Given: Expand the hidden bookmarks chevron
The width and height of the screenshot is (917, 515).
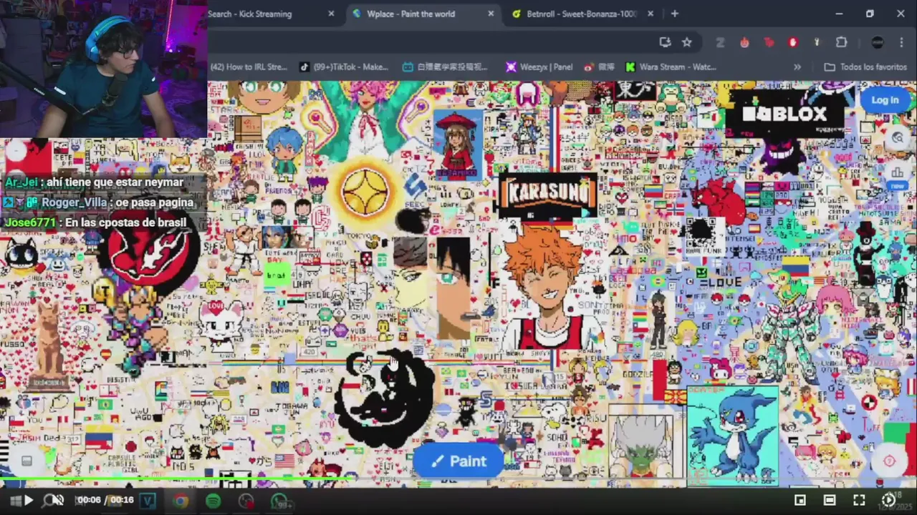Looking at the screenshot, I should point(797,67).
